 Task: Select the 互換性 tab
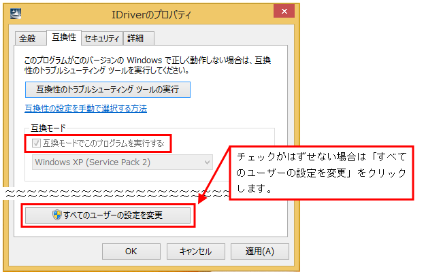[64, 37]
